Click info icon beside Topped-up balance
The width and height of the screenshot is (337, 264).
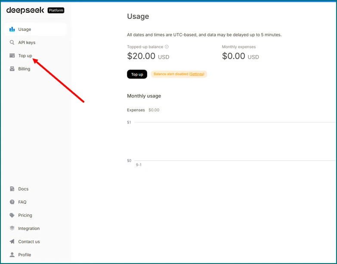(x=167, y=47)
